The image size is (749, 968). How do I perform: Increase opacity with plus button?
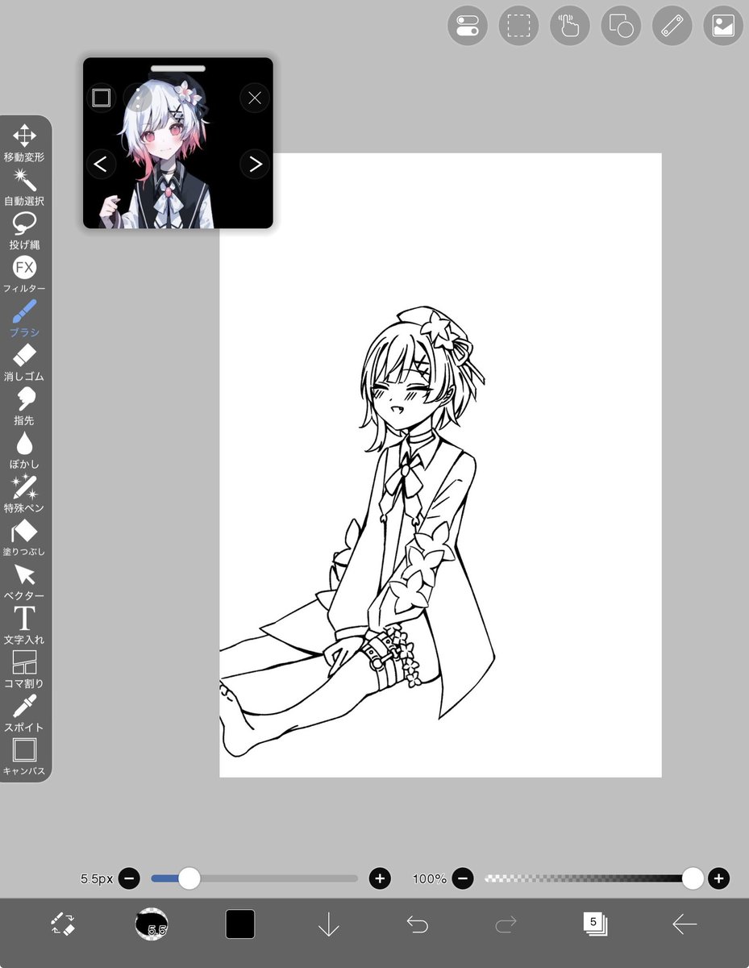(x=719, y=878)
